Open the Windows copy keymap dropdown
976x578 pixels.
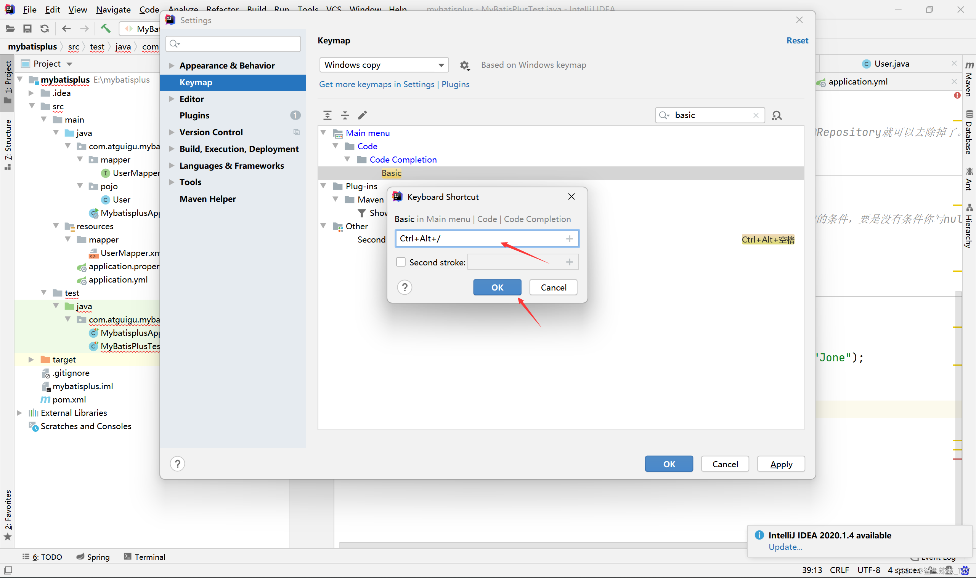click(x=384, y=65)
